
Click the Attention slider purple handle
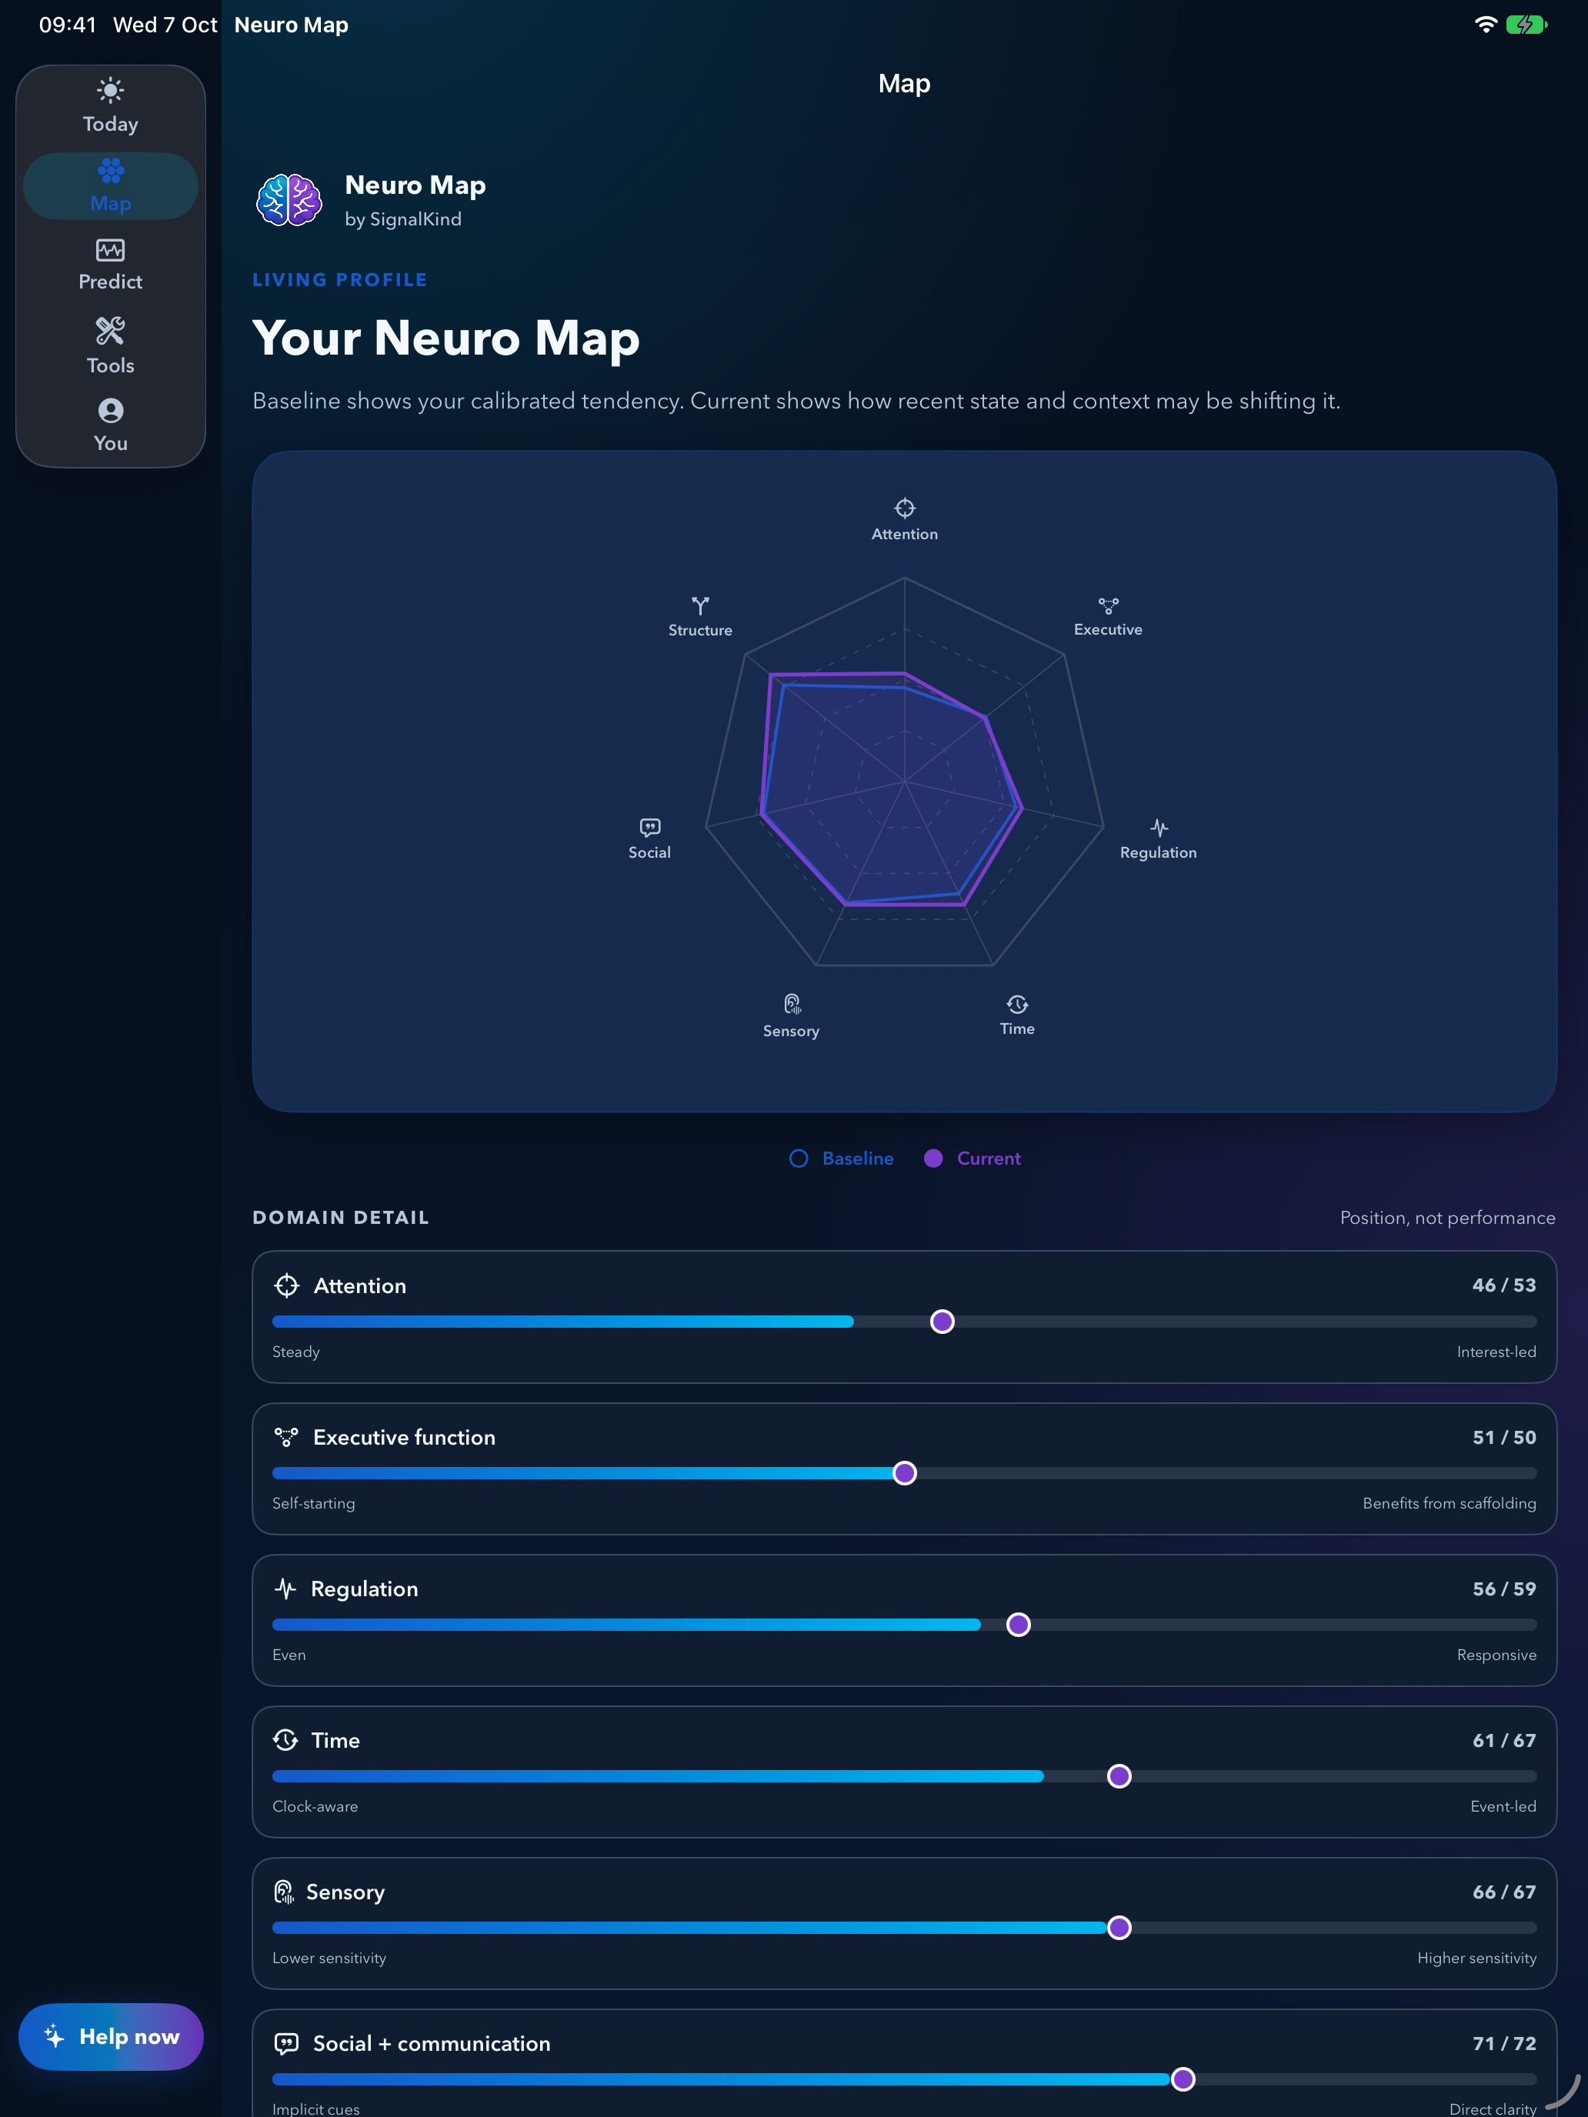point(942,1322)
